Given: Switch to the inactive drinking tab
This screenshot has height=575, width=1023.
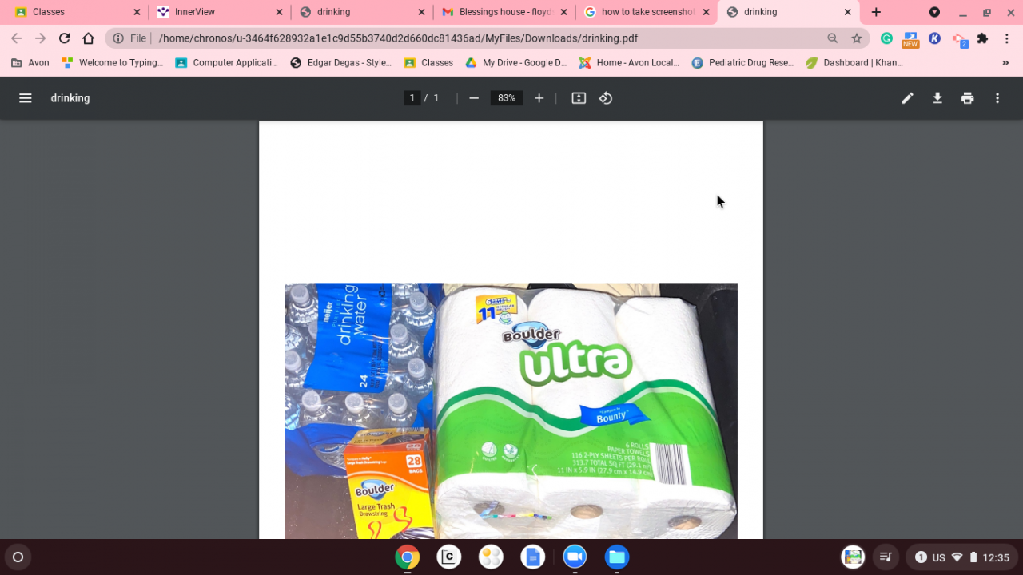Looking at the screenshot, I should (361, 12).
